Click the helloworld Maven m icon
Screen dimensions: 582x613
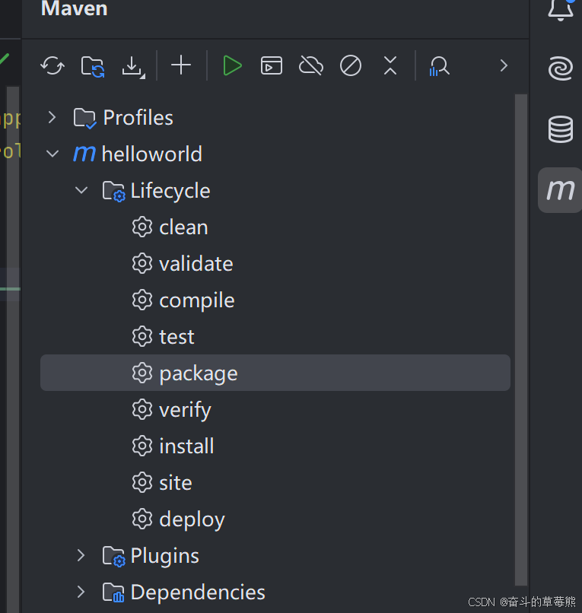coord(84,154)
